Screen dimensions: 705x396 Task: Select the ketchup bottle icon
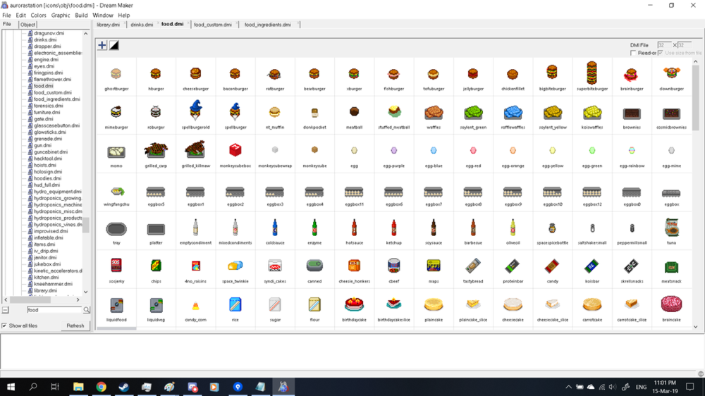click(394, 228)
